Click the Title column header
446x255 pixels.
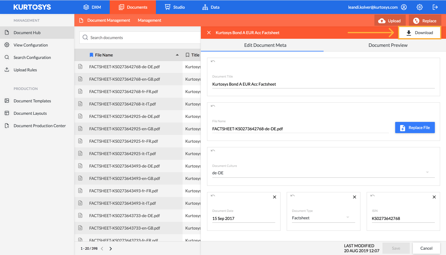tap(193, 55)
